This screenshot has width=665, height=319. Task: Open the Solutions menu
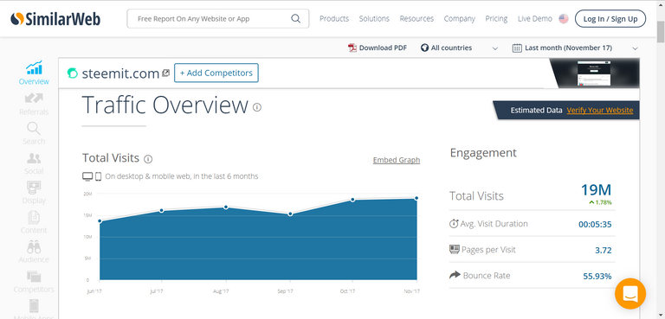coord(374,19)
